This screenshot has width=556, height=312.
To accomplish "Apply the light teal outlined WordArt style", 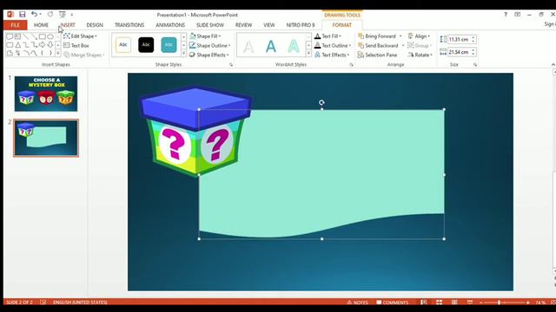I will [x=294, y=46].
